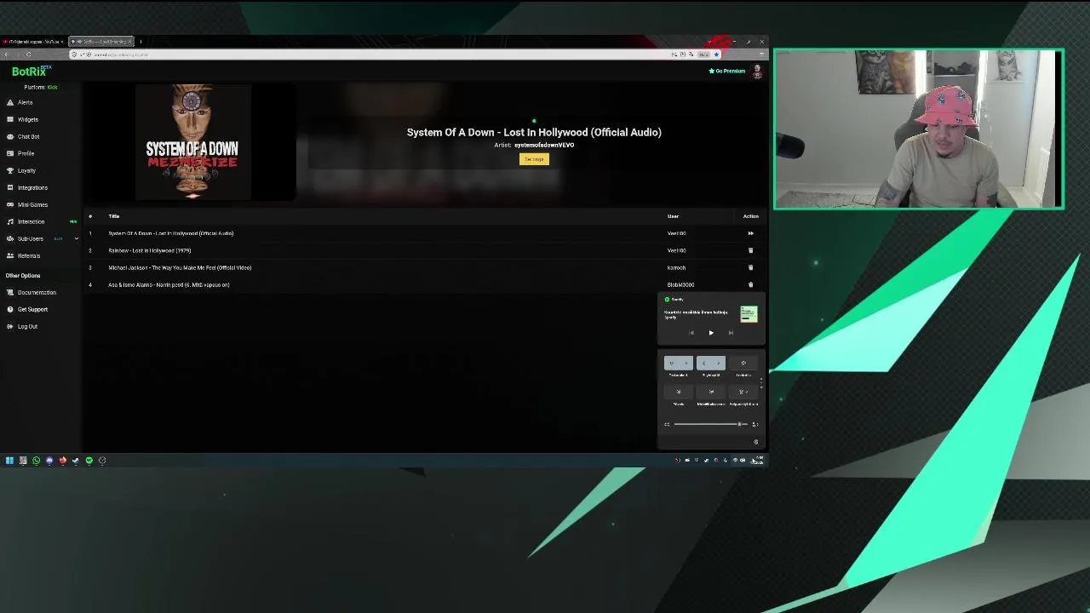Viewport: 1090px width, 613px height.
Task: Open quick settings gear icon
Action: point(755,442)
